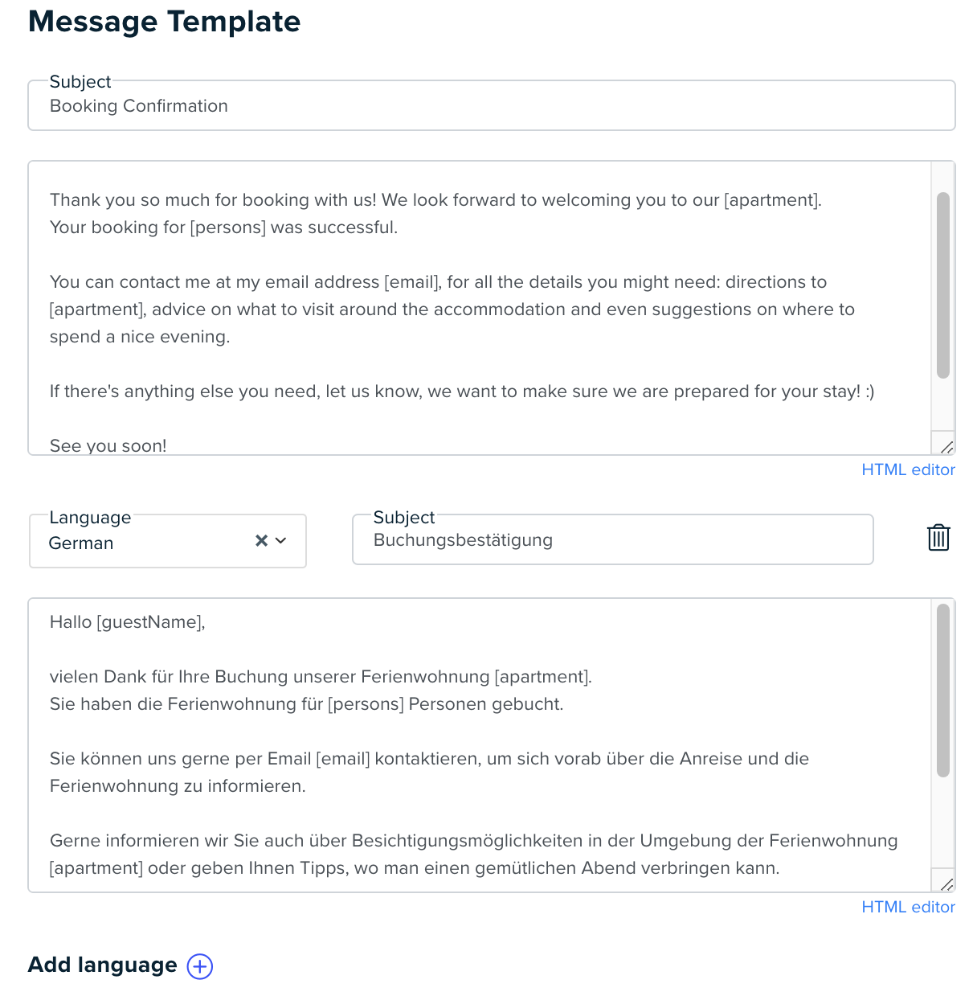Expand the Language dropdown chevron

[x=280, y=541]
